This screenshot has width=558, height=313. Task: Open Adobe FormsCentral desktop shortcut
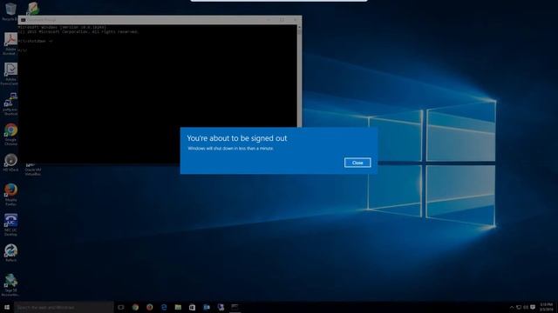point(10,74)
